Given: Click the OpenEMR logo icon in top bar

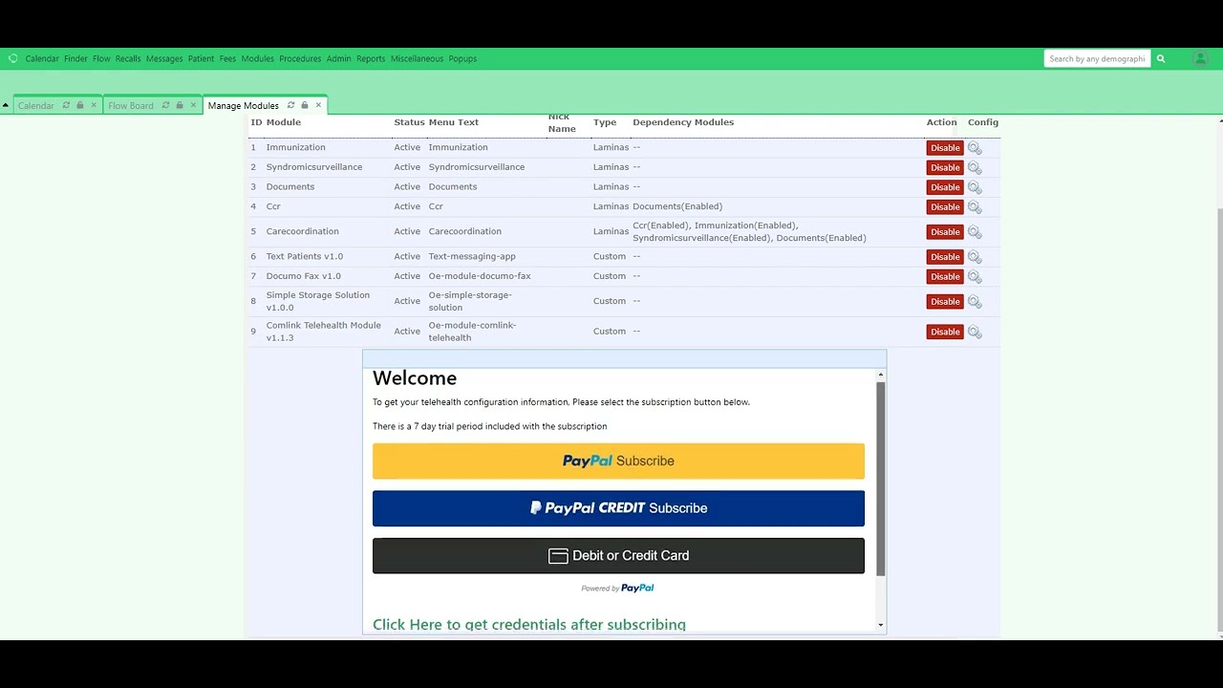Looking at the screenshot, I should coord(12,58).
